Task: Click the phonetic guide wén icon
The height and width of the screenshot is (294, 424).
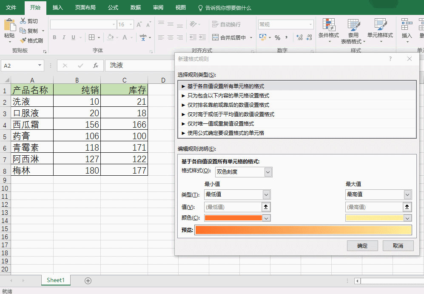Action: [x=143, y=37]
